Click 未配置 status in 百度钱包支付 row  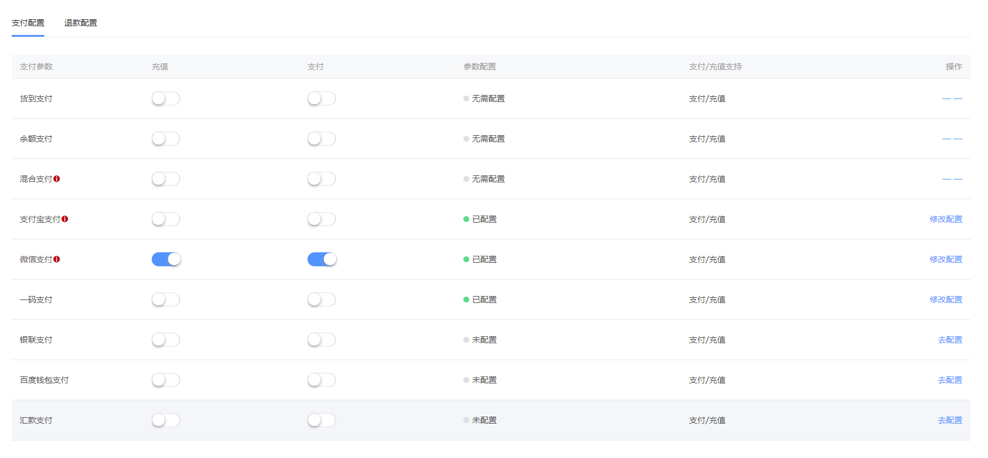pos(480,380)
